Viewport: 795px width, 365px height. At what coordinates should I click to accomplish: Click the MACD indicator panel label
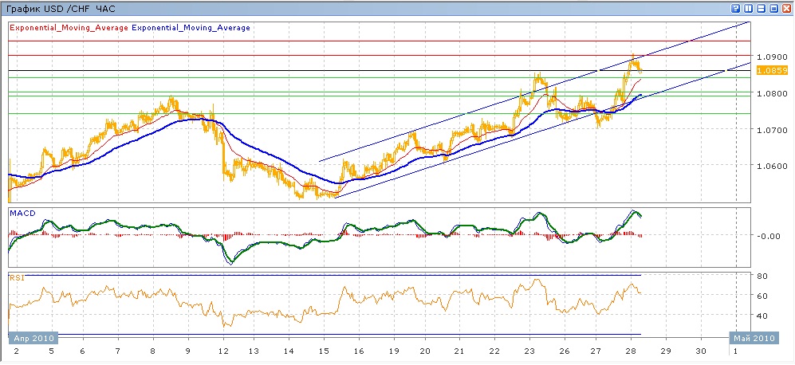21,214
